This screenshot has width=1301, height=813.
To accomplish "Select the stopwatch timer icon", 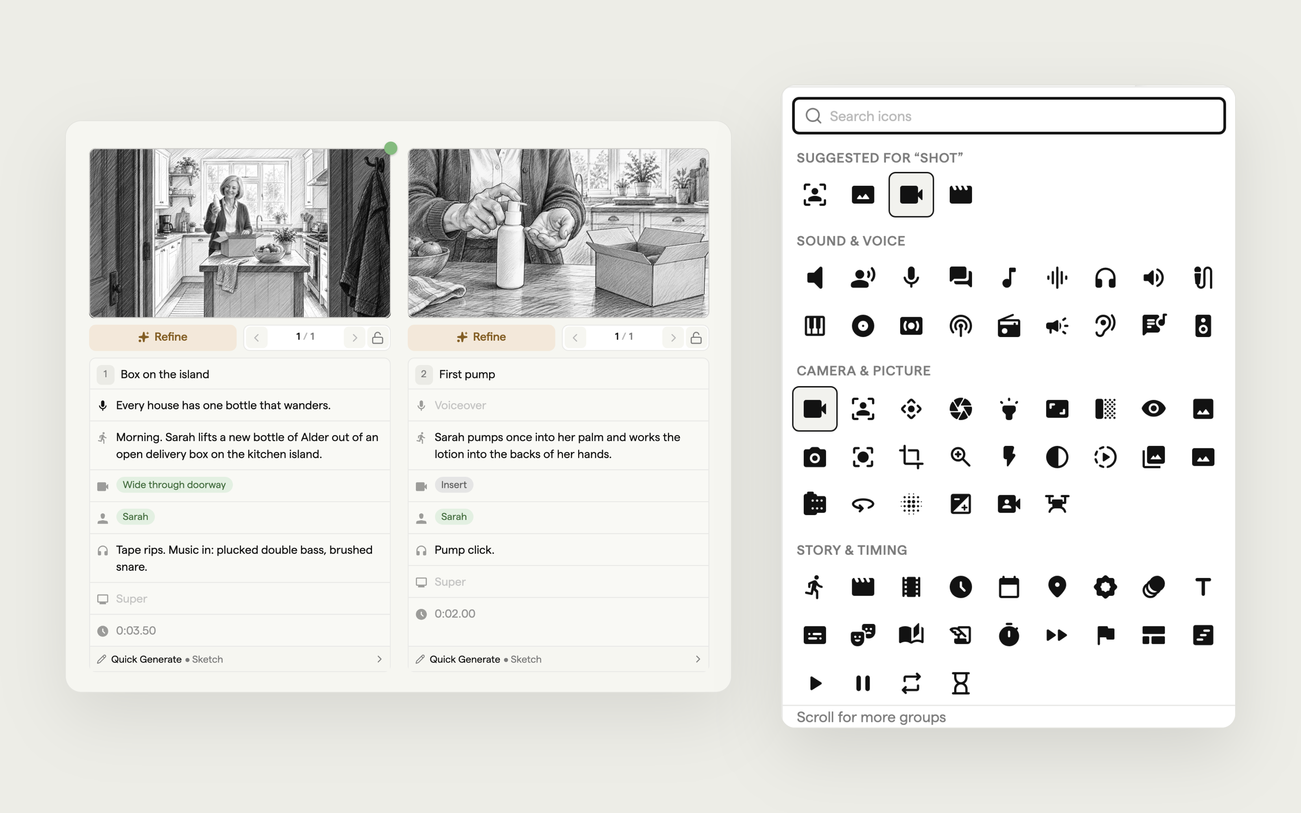I will (x=1009, y=635).
